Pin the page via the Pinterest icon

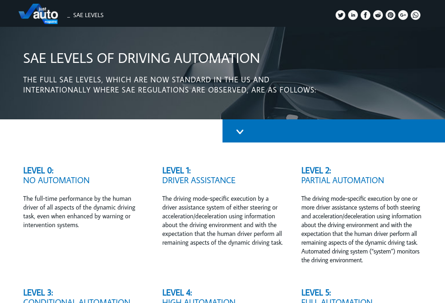coord(390,15)
